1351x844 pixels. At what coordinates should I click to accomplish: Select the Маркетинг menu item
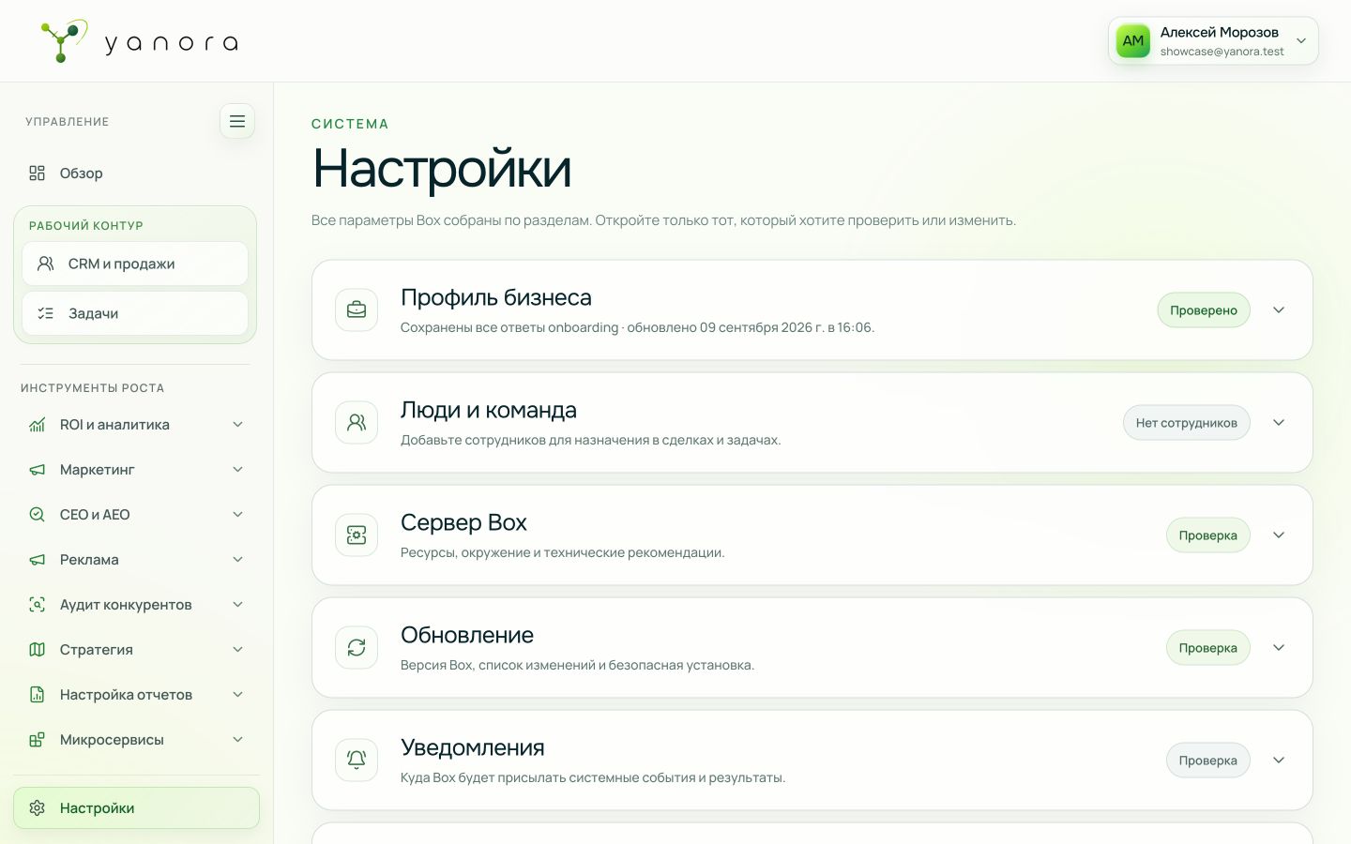point(136,470)
